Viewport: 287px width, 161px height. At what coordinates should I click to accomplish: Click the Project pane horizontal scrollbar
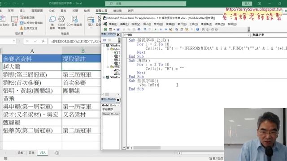[x=111, y=94]
